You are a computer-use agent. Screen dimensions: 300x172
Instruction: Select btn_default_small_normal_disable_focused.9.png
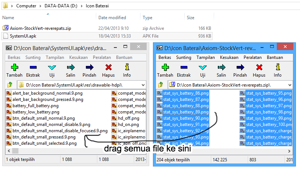pyautogui.click(x=60, y=131)
